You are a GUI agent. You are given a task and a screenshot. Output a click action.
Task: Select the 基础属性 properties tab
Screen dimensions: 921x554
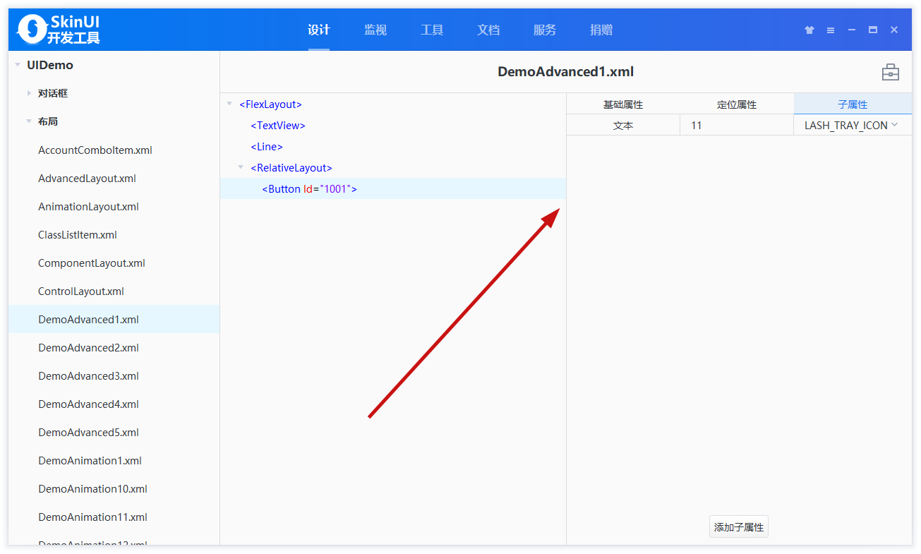[x=623, y=104]
